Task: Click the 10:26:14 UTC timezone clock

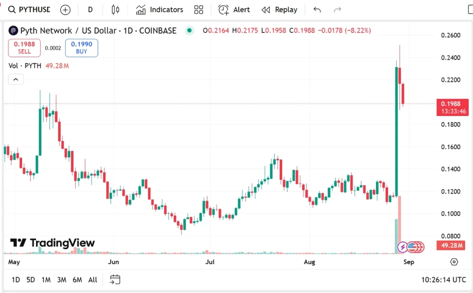Action: point(443,280)
